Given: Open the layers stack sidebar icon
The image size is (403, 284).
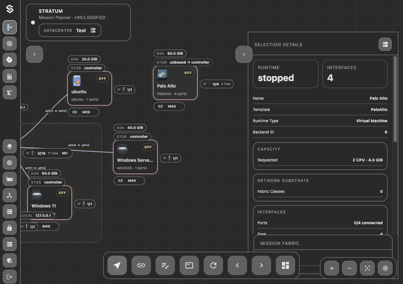Looking at the screenshot, I should (x=10, y=146).
